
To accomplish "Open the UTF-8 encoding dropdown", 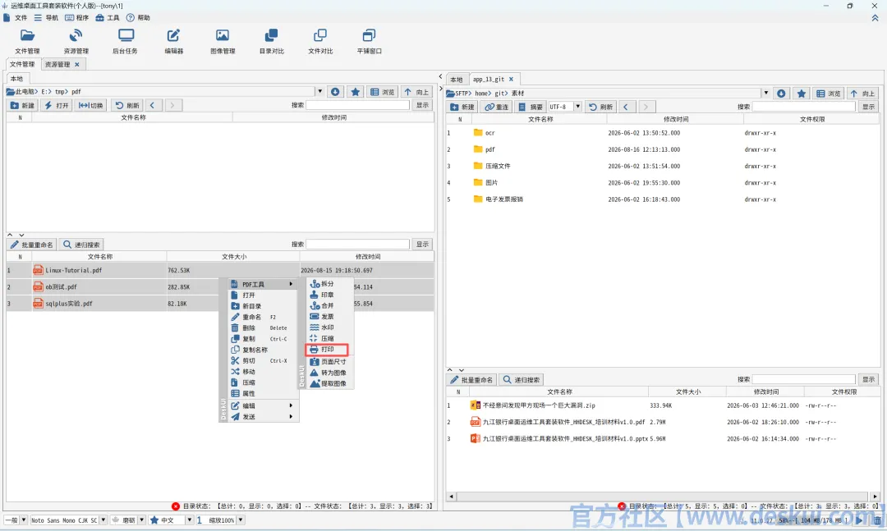I will click(x=577, y=107).
